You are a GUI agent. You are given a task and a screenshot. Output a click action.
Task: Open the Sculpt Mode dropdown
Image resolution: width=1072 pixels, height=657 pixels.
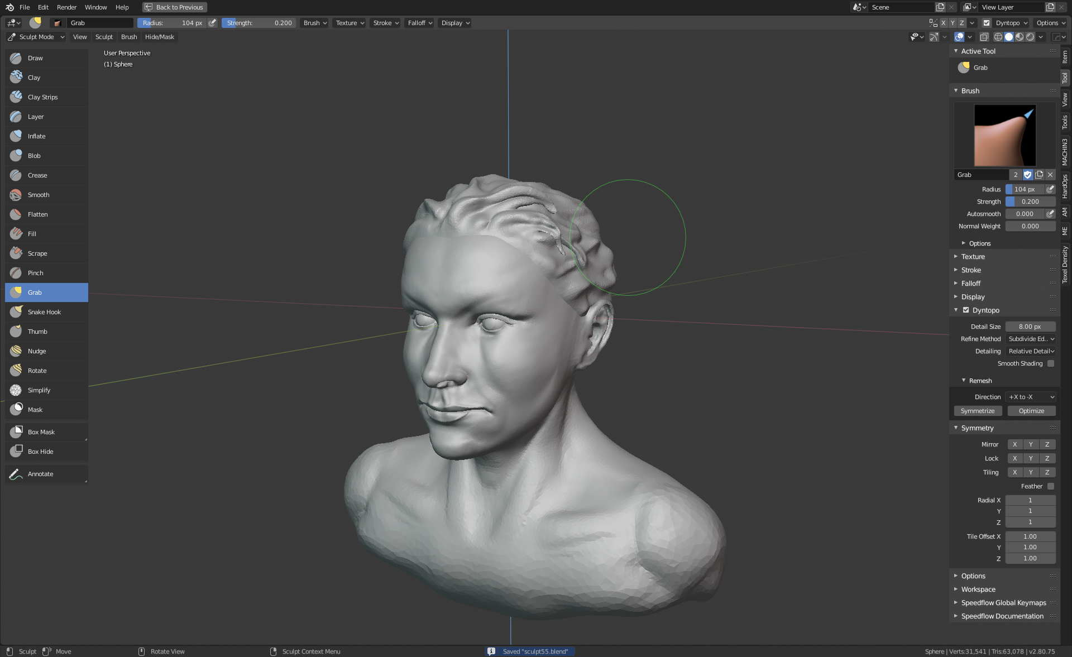coord(37,37)
